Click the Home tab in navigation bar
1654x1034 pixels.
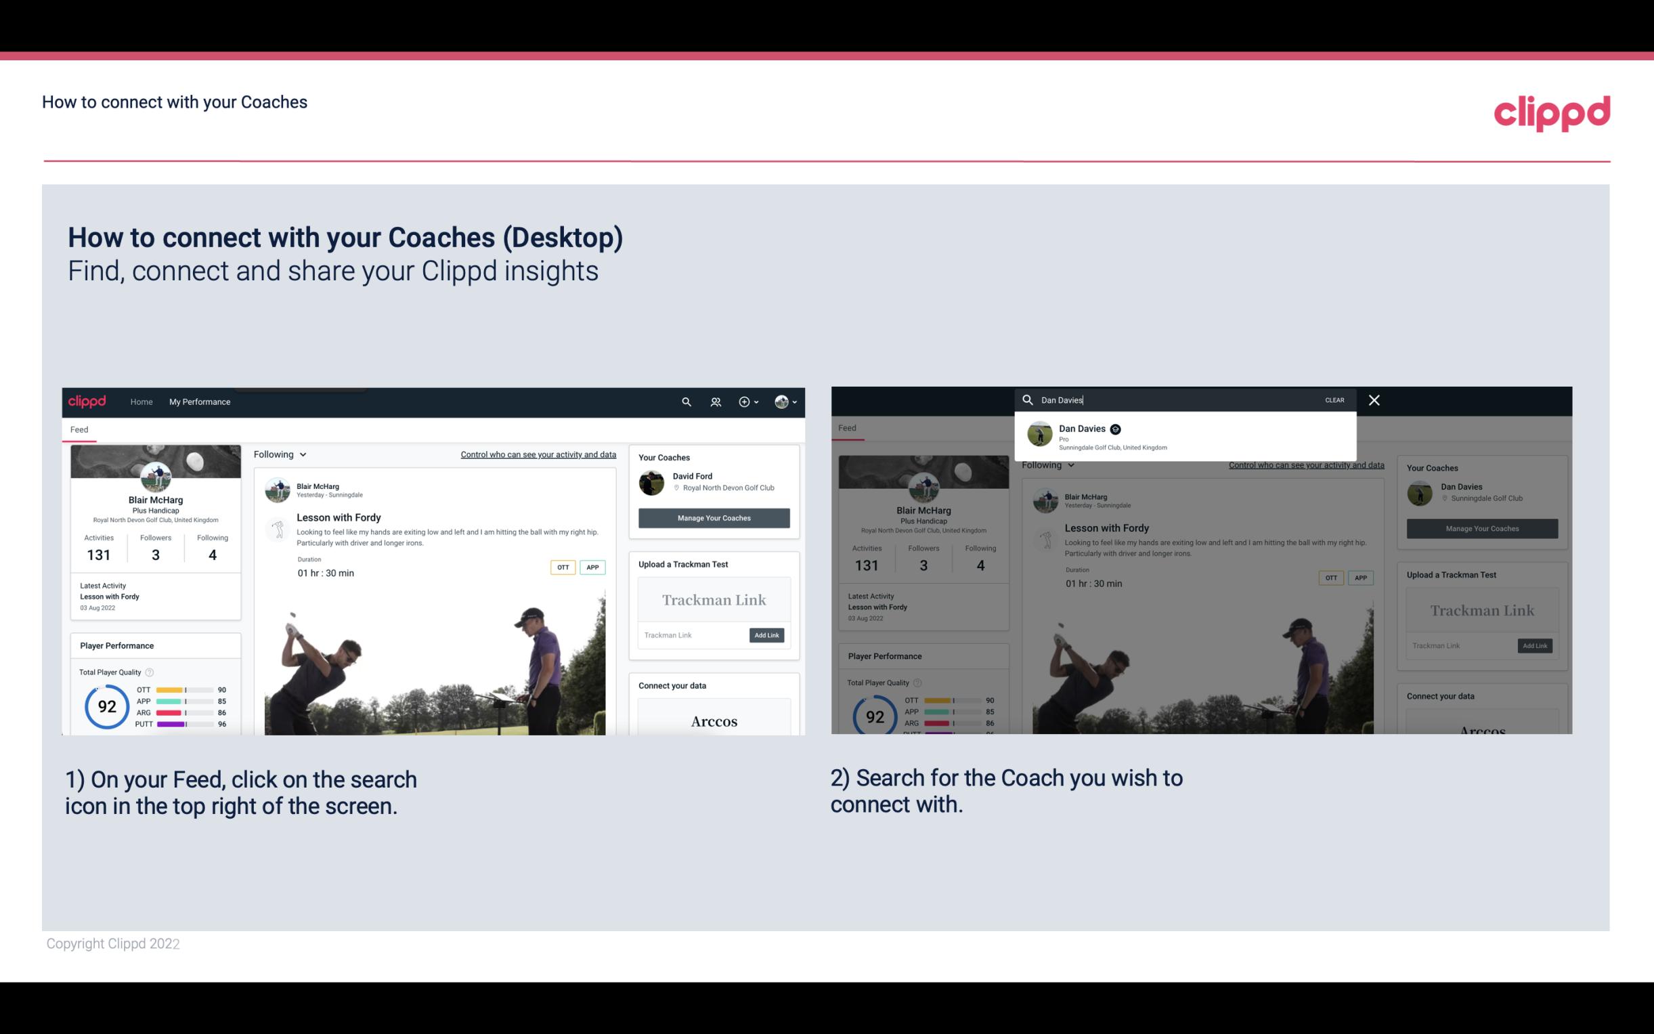click(x=142, y=402)
